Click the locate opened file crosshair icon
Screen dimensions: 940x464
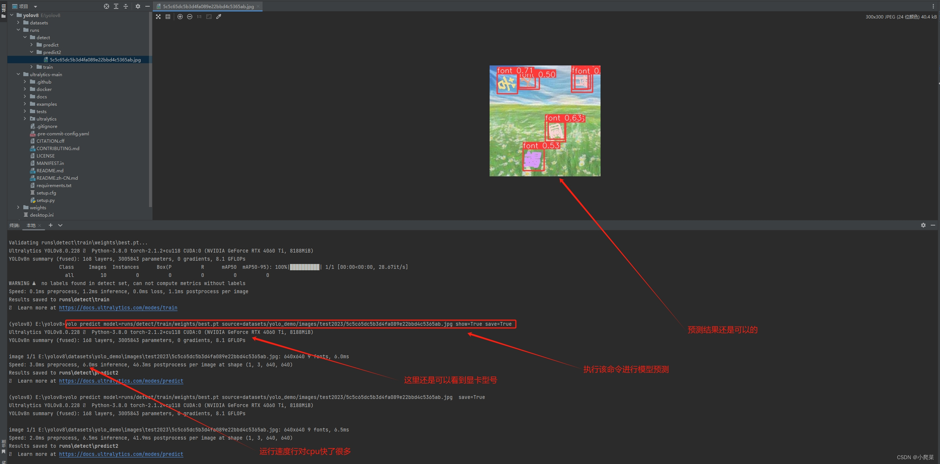coord(106,6)
